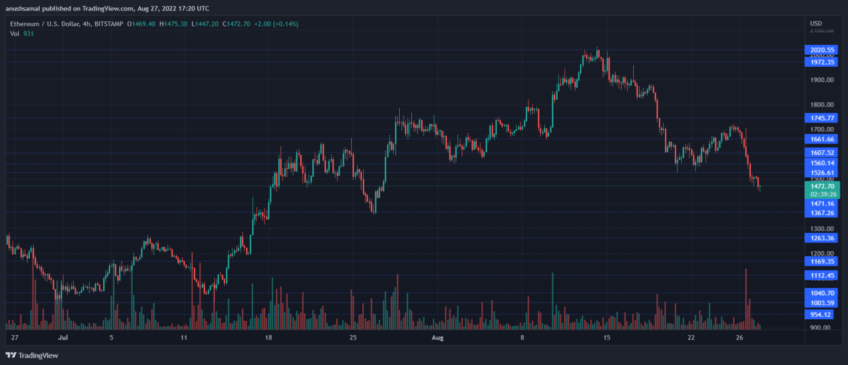The image size is (848, 365).
Task: Click the Aug label on time axis
Action: 437,337
